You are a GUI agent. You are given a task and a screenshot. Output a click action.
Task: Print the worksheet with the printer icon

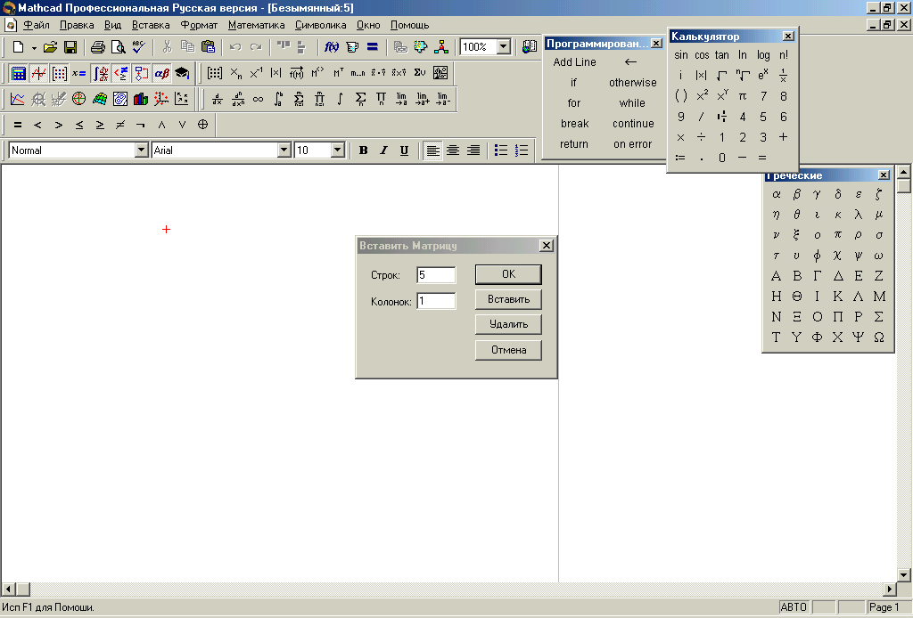(97, 47)
